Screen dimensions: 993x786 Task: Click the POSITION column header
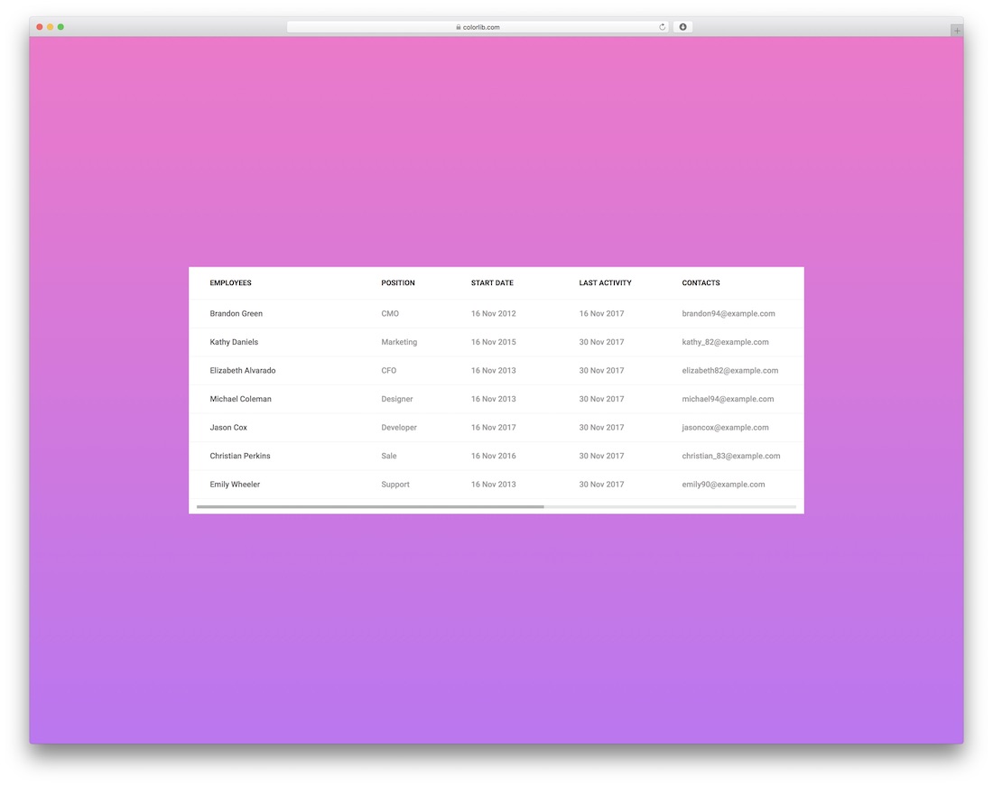398,282
